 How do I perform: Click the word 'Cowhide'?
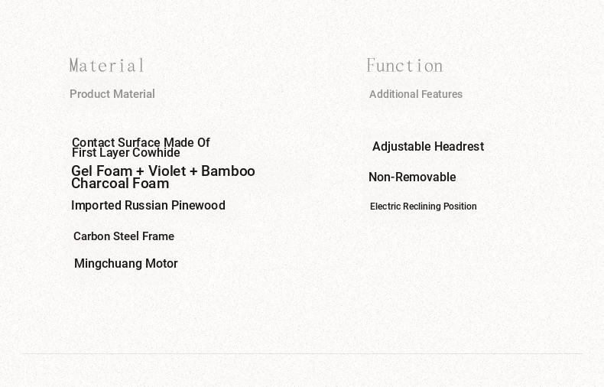[156, 153]
